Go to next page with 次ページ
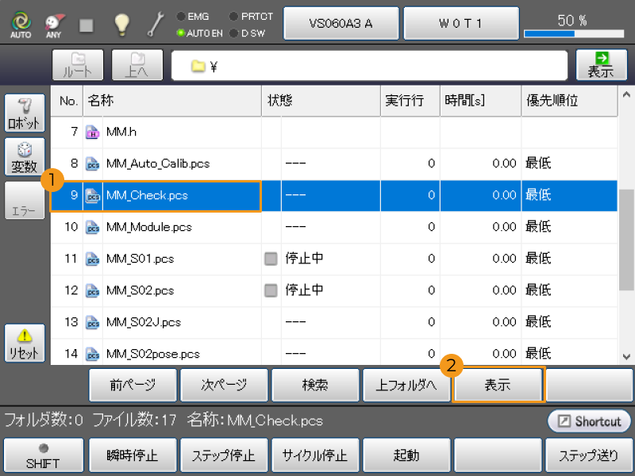Image resolution: width=635 pixels, height=476 pixels. 223,386
